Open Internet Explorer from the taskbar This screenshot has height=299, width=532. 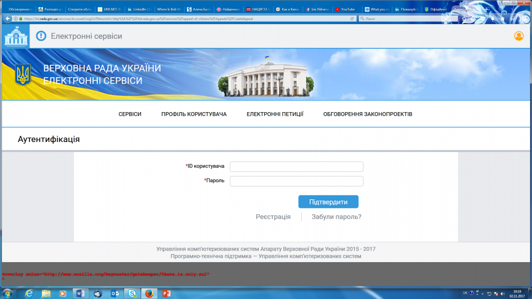[29, 293]
